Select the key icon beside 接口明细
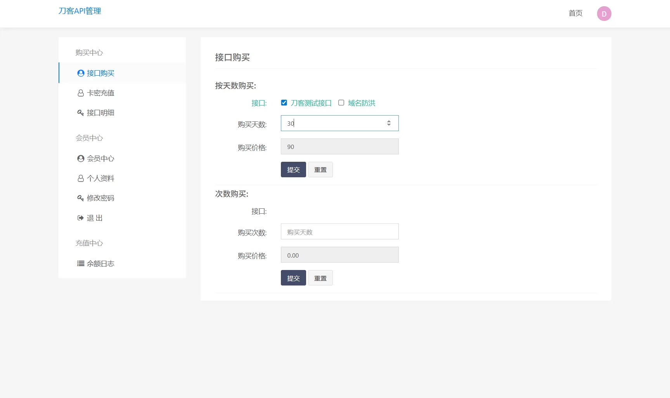The width and height of the screenshot is (670, 398). [80, 112]
